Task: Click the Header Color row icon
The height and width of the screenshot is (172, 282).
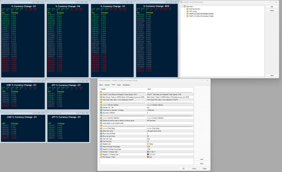Action: (x=101, y=144)
